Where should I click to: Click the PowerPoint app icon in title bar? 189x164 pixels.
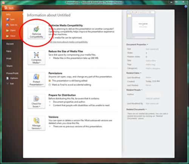click(3, 2)
